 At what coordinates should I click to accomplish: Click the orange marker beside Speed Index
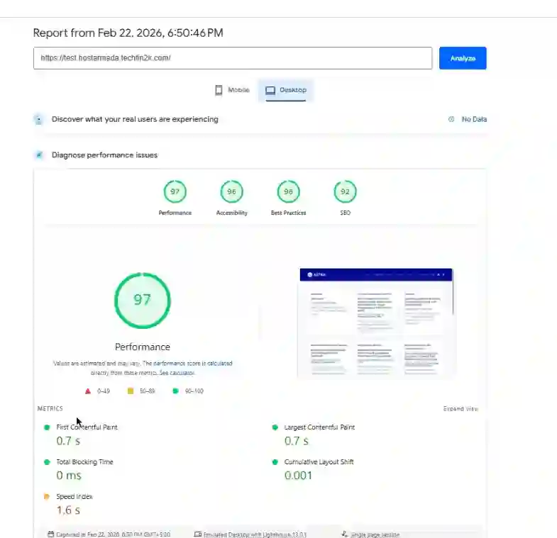(x=47, y=497)
